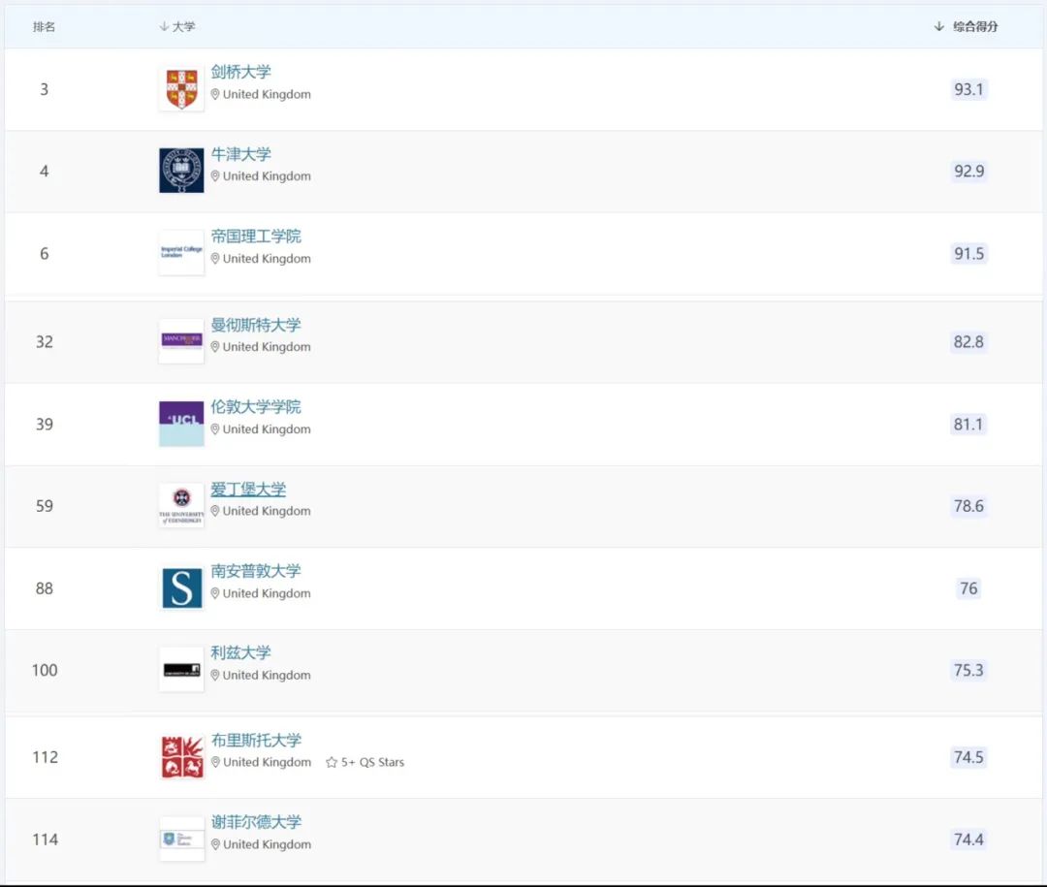
Task: Open the 爱丁堡大学 link
Action: point(248,489)
